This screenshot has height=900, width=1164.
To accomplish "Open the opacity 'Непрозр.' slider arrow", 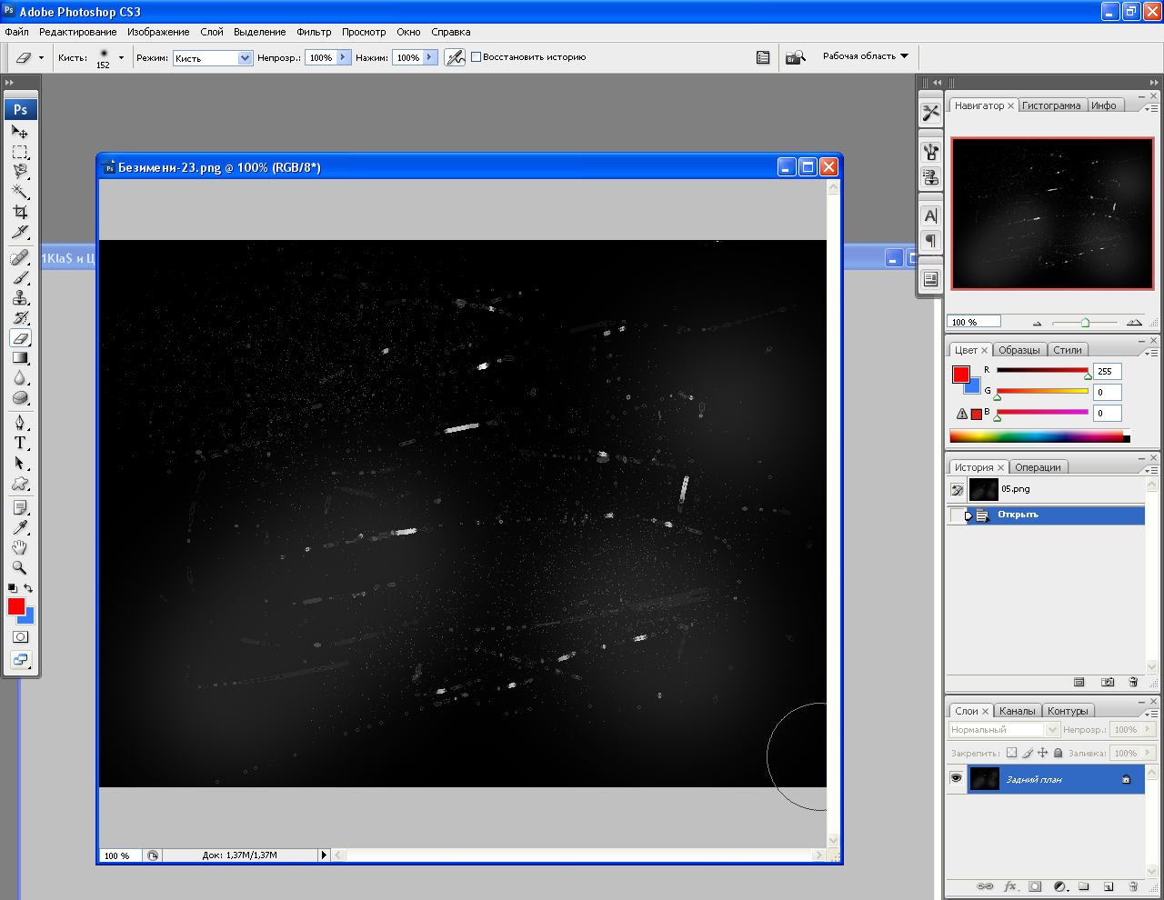I will (343, 57).
